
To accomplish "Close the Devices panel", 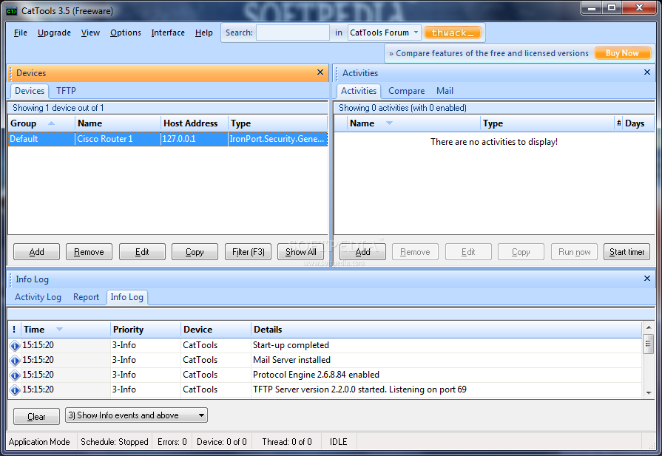I will [320, 72].
